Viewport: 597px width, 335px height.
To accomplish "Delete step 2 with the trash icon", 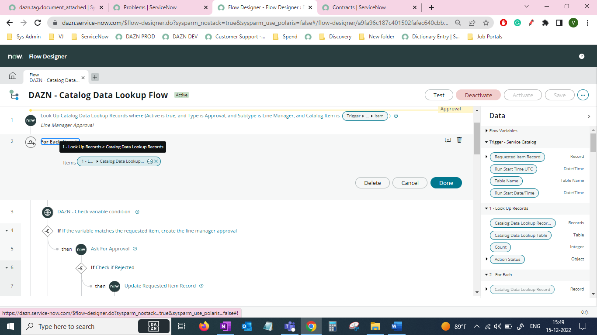I will tap(459, 140).
